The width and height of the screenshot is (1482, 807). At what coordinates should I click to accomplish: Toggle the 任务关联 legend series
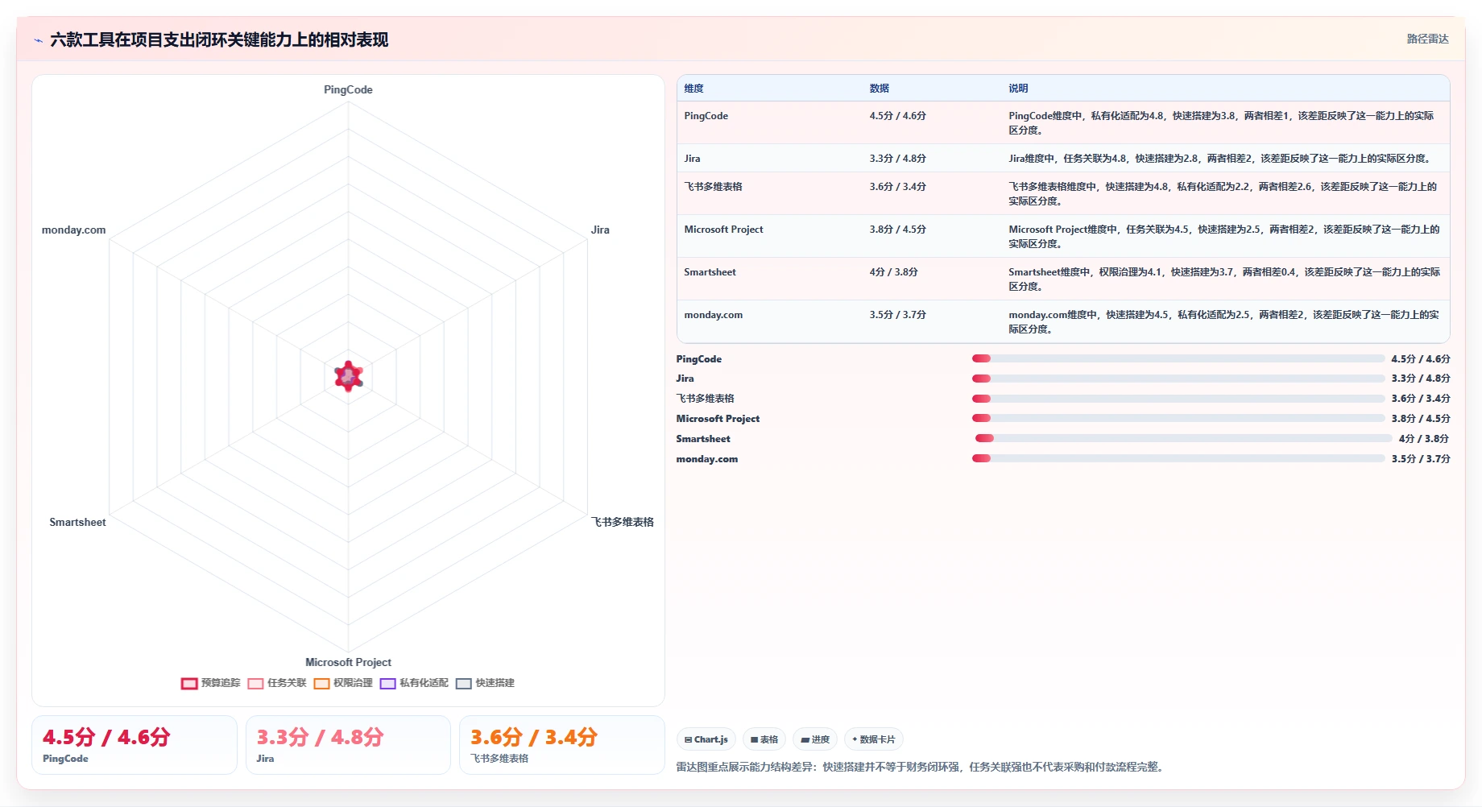tap(277, 683)
